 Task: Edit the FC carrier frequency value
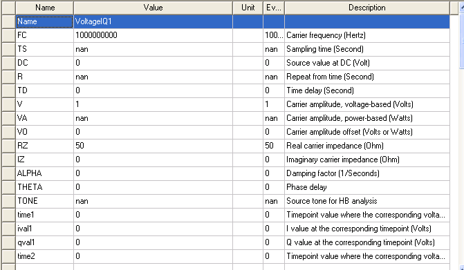click(x=153, y=35)
